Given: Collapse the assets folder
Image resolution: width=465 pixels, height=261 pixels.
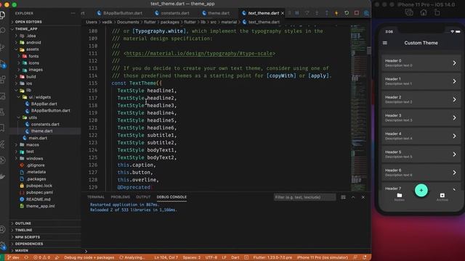Looking at the screenshot, I should click(32, 49).
